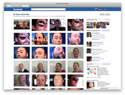Click the tab list arrow at the right of the tab bar
This screenshot has height=95, width=125.
119,6
